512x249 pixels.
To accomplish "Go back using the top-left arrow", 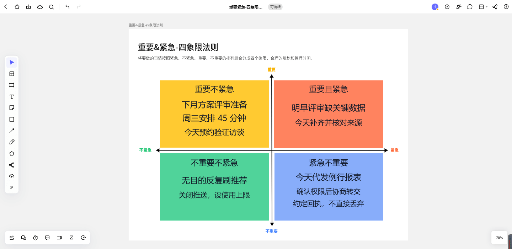I will pyautogui.click(x=6, y=7).
